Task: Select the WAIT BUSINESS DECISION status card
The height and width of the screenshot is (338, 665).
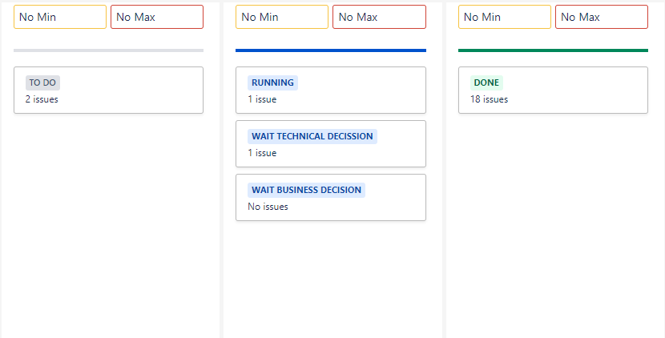Action: [331, 197]
